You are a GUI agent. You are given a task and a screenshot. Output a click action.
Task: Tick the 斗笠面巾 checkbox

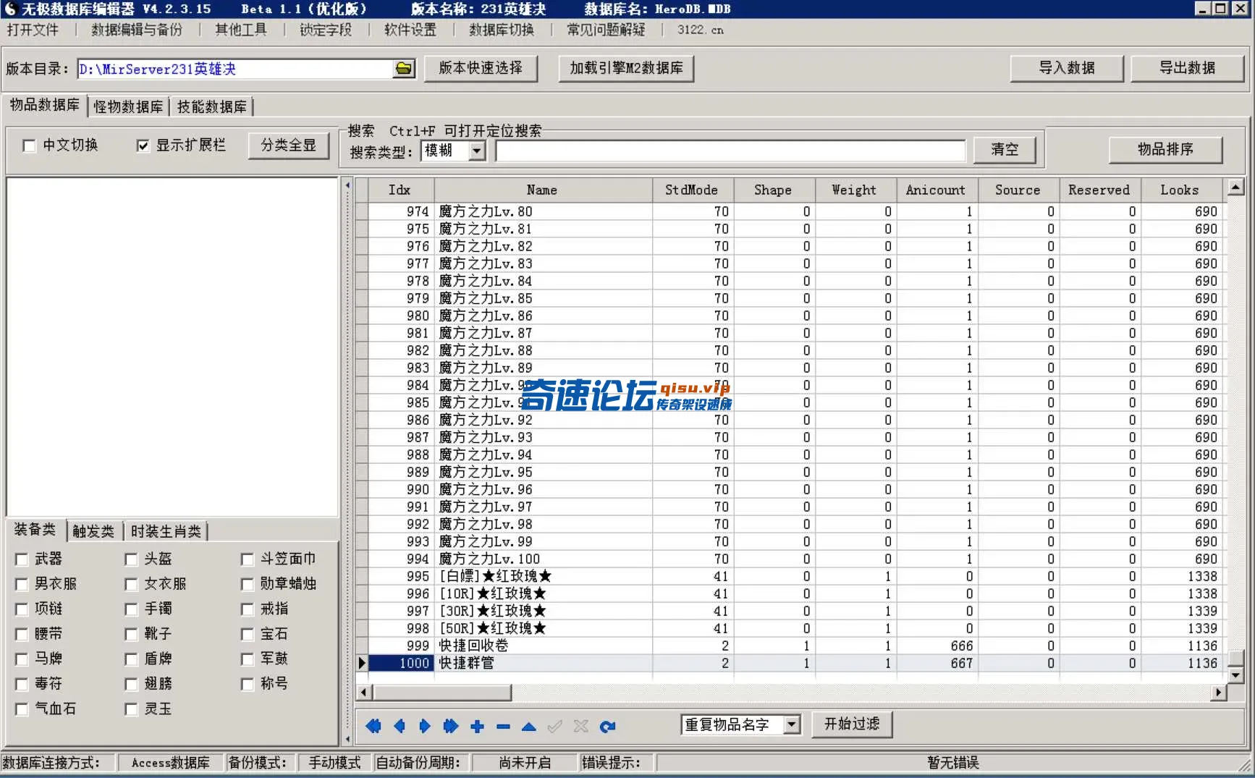(x=248, y=559)
